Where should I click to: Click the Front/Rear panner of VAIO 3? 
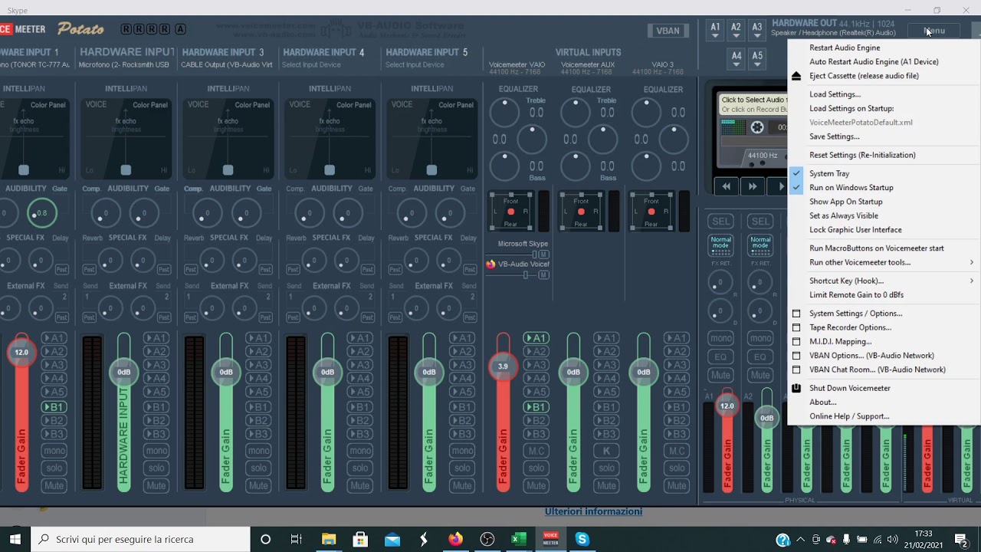[x=651, y=212]
